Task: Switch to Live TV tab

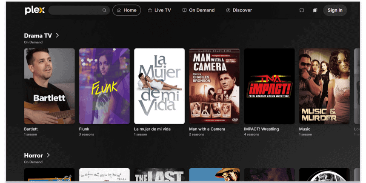Action: pyautogui.click(x=160, y=10)
